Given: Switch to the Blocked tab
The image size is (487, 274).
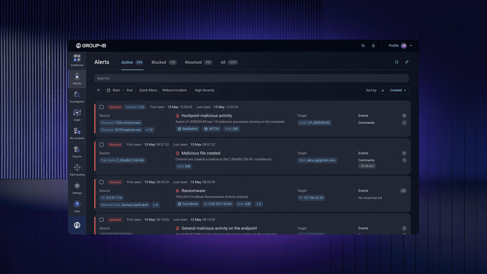Looking at the screenshot, I should [x=164, y=62].
